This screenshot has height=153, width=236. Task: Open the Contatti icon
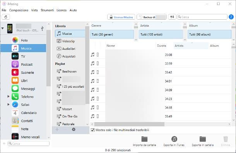[15, 121]
